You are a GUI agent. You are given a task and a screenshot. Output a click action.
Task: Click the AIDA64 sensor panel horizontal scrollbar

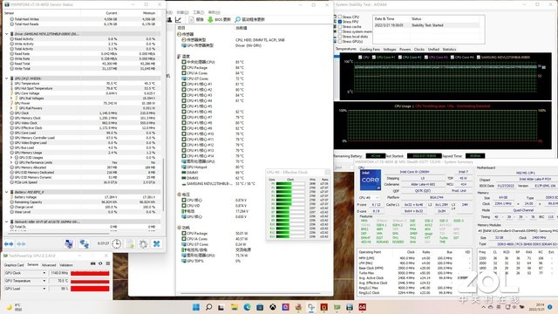pos(251,293)
